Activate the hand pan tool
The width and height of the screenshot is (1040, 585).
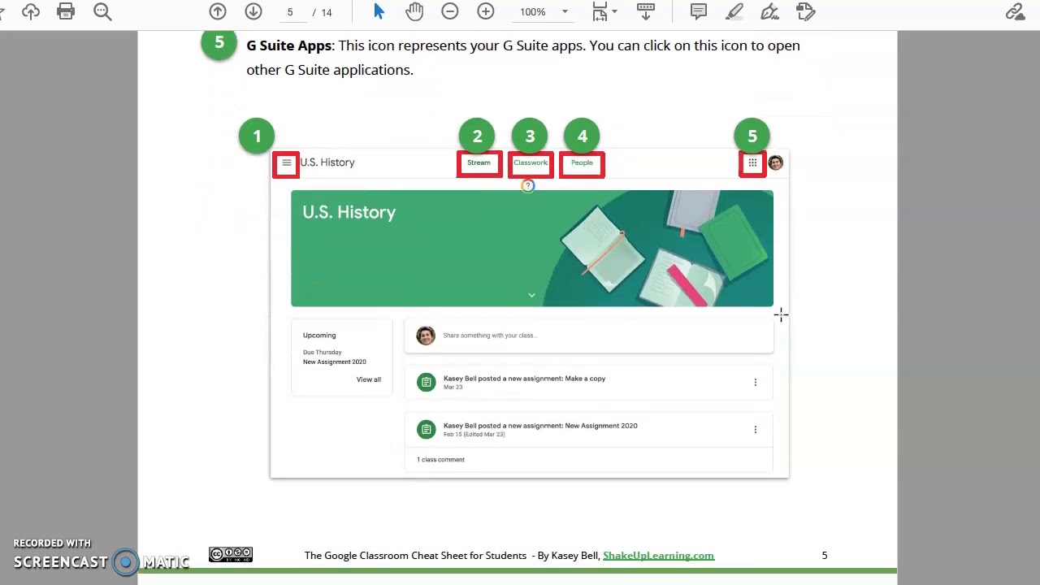tap(414, 11)
